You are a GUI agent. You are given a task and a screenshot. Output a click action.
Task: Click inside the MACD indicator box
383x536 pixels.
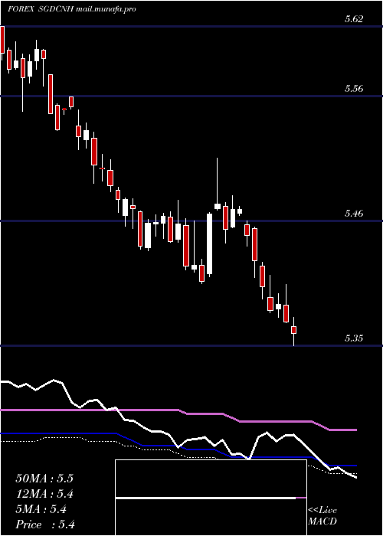point(211,498)
